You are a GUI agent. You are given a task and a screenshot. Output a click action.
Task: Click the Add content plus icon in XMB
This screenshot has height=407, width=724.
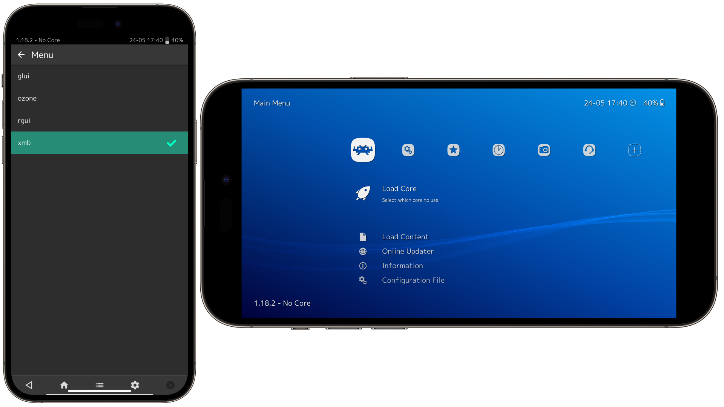pos(635,150)
